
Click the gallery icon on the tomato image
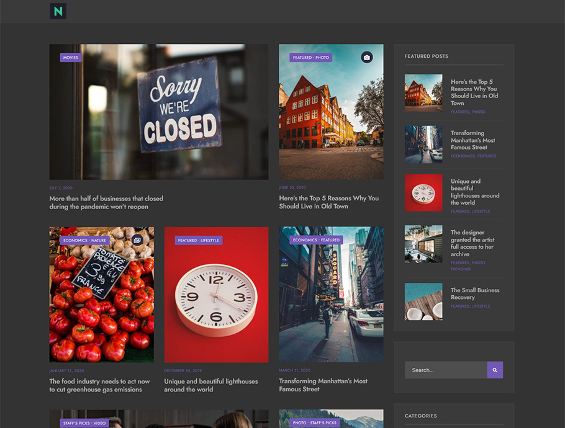point(137,240)
